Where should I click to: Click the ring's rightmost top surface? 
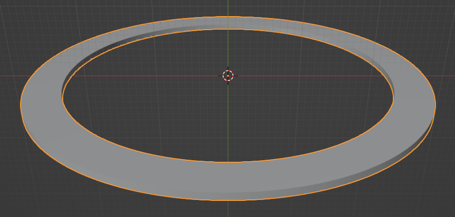pyautogui.click(x=414, y=103)
